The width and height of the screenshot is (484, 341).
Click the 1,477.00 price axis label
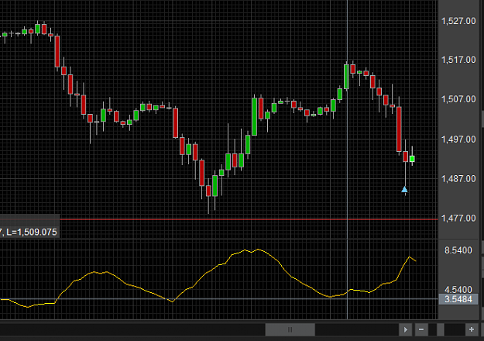[458, 218]
